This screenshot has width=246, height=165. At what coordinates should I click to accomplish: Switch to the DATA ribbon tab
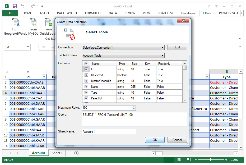113,13
